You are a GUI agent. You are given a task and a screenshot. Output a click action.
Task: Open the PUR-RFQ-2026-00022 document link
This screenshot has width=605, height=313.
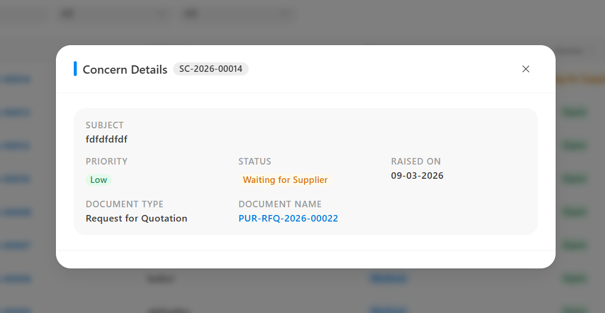click(x=289, y=219)
